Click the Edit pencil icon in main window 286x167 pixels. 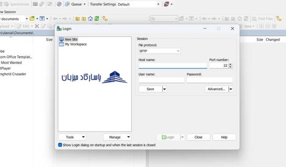pyautogui.click(x=19, y=26)
